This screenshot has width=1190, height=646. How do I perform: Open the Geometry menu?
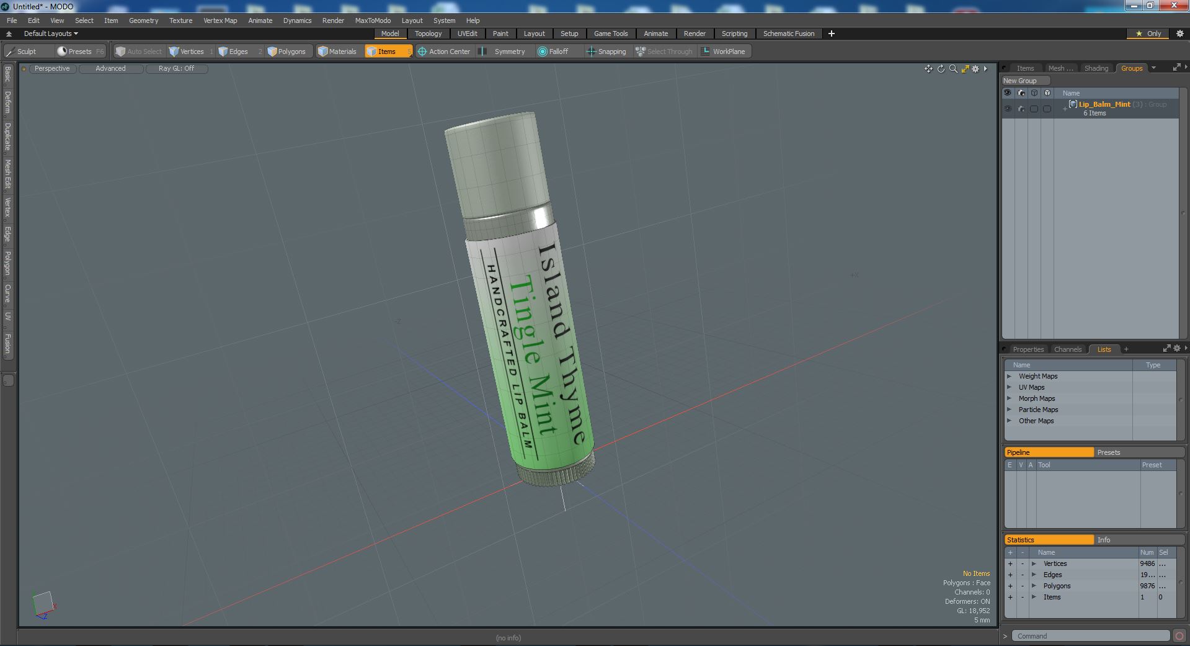tap(143, 20)
